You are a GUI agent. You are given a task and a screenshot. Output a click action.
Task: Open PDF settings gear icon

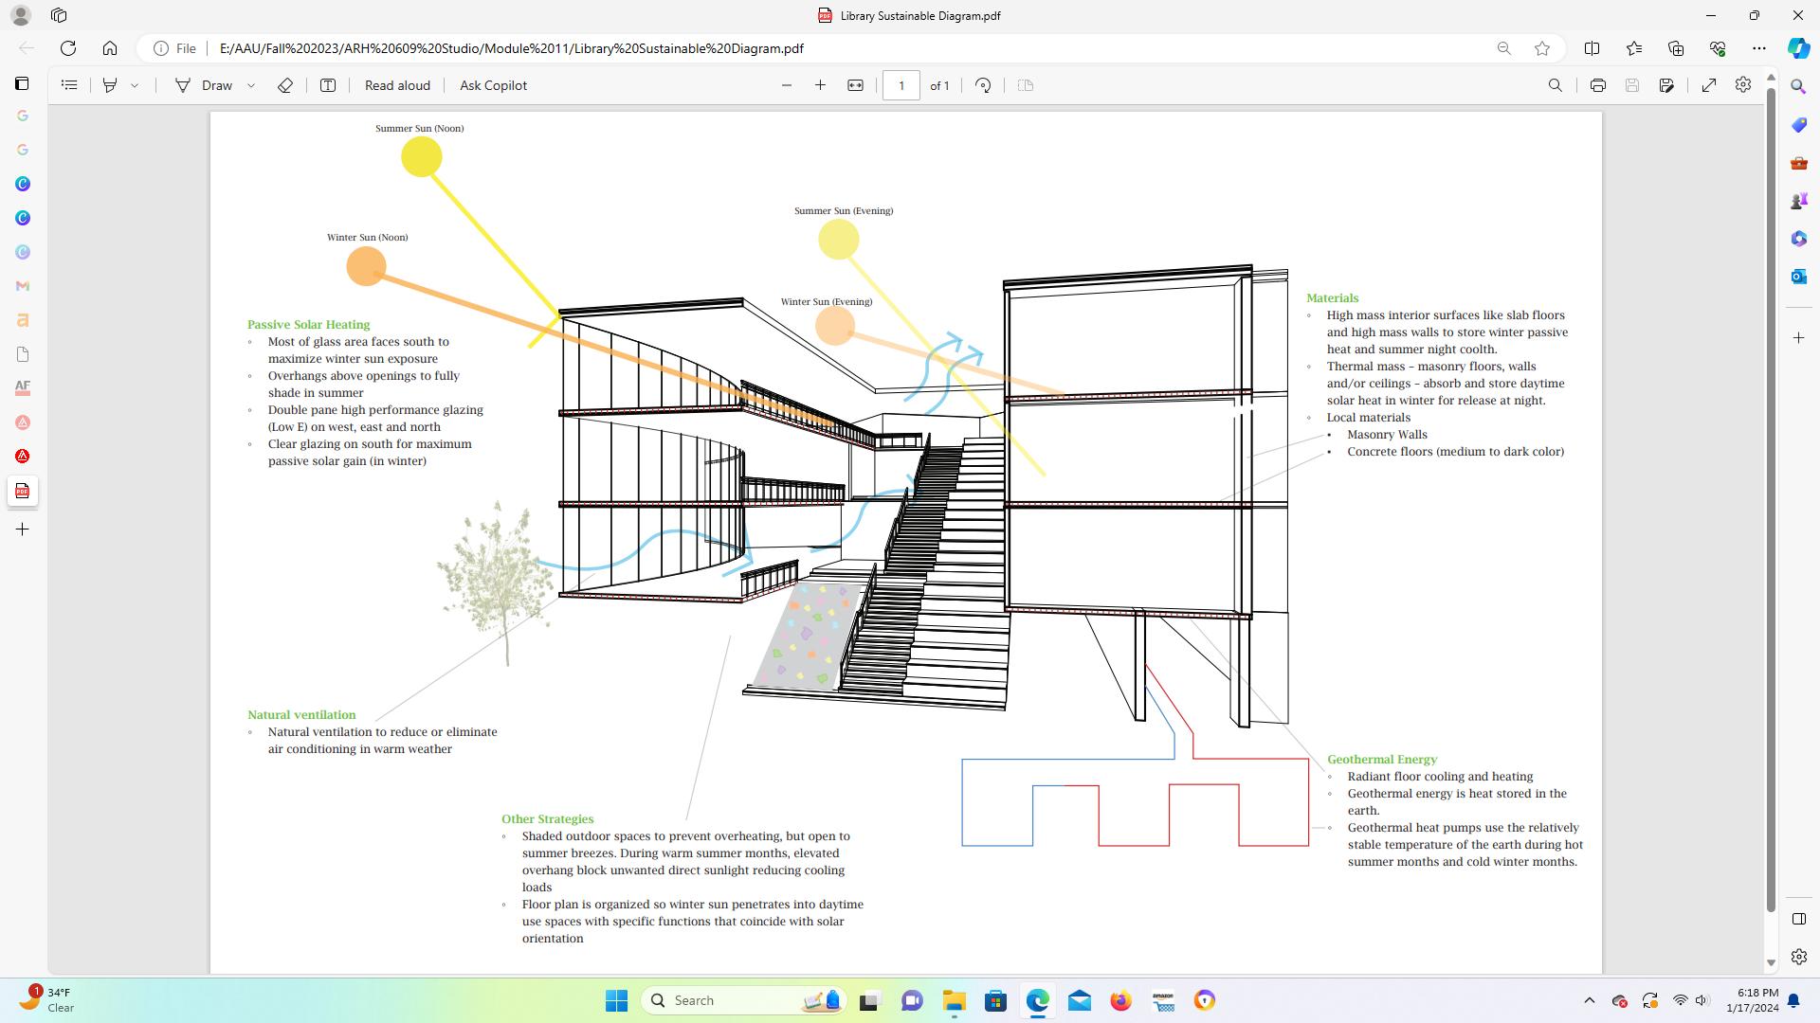point(1742,85)
